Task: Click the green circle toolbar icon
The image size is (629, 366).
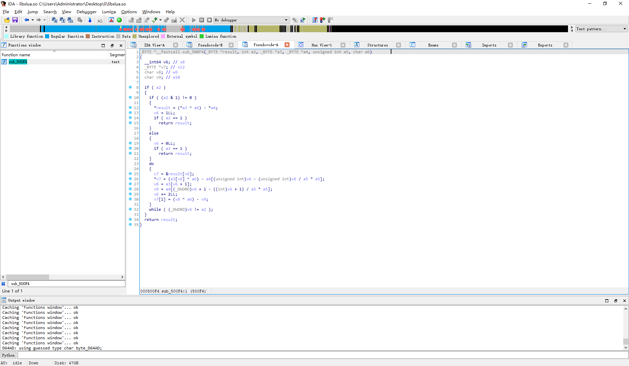Action: [119, 20]
